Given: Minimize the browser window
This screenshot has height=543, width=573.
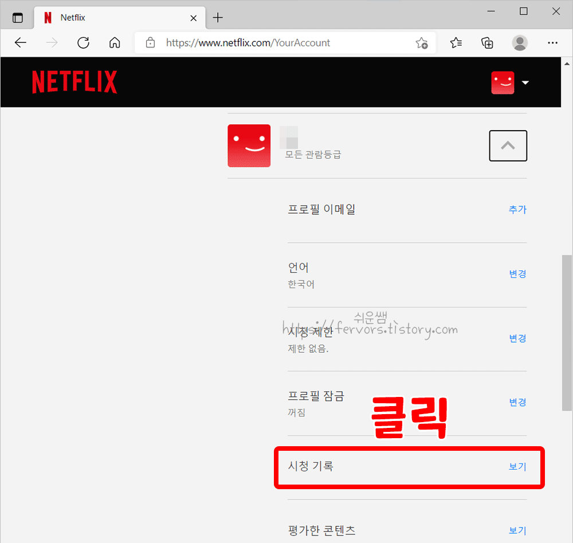Looking at the screenshot, I should [x=491, y=11].
